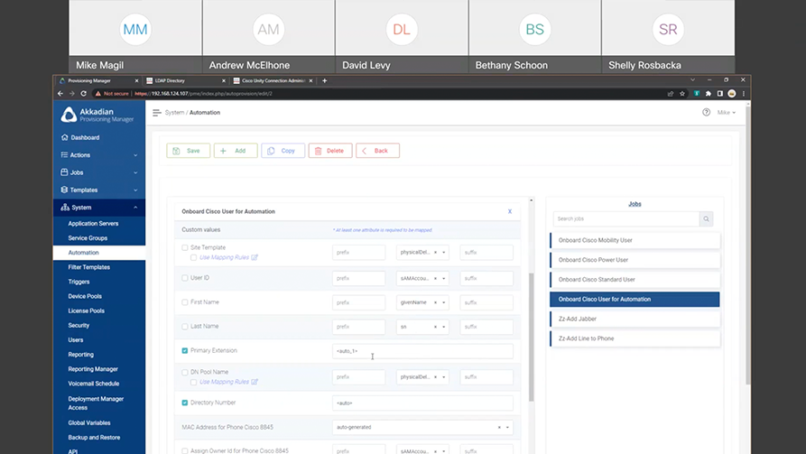Open Device Pools in the sidebar
This screenshot has width=806, height=454.
point(85,296)
